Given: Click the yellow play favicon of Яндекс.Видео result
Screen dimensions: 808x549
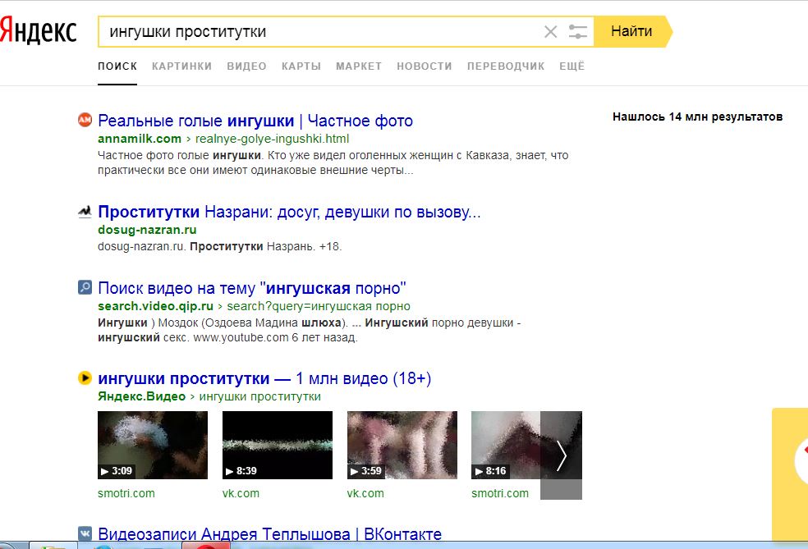Looking at the screenshot, I should click(x=85, y=377).
